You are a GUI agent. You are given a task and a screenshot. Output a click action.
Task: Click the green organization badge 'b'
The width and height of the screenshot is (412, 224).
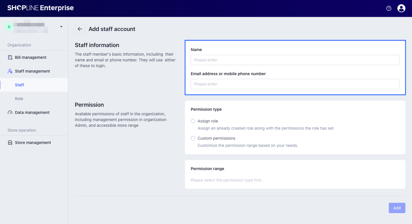coord(9,27)
